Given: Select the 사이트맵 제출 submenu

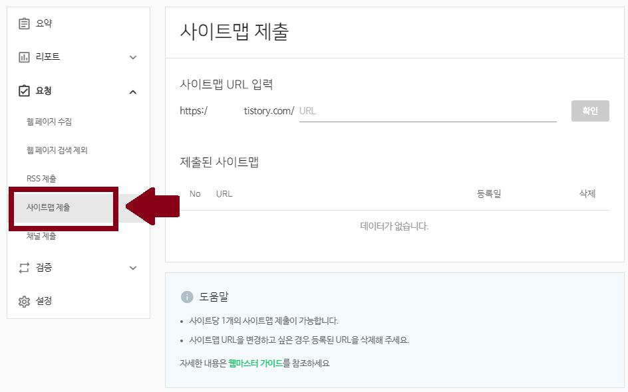Looking at the screenshot, I should (x=48, y=207).
